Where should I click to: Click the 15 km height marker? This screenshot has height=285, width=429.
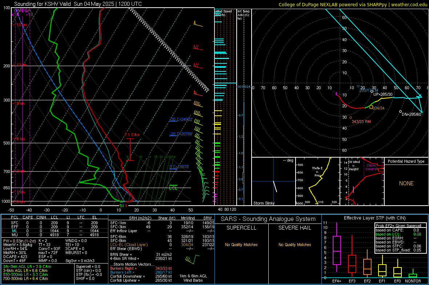click(x=21, y=25)
